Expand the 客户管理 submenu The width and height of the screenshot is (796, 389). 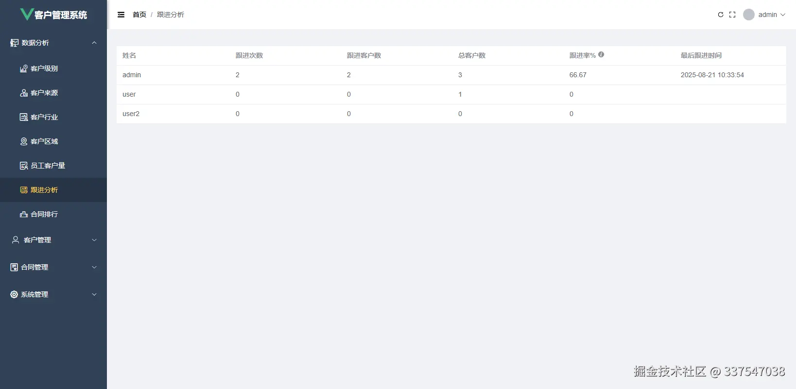(94, 240)
